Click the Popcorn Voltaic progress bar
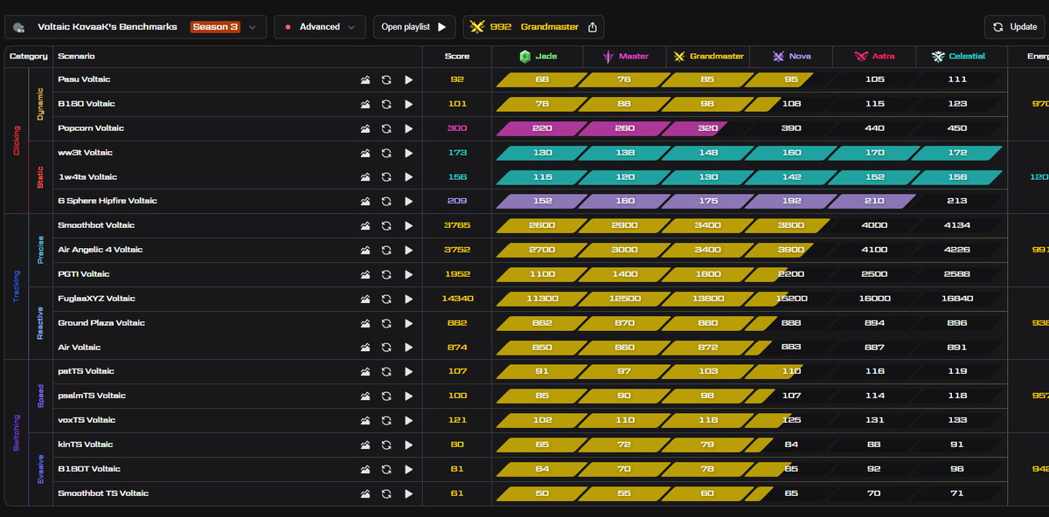Image resolution: width=1049 pixels, height=517 pixels. [612, 128]
